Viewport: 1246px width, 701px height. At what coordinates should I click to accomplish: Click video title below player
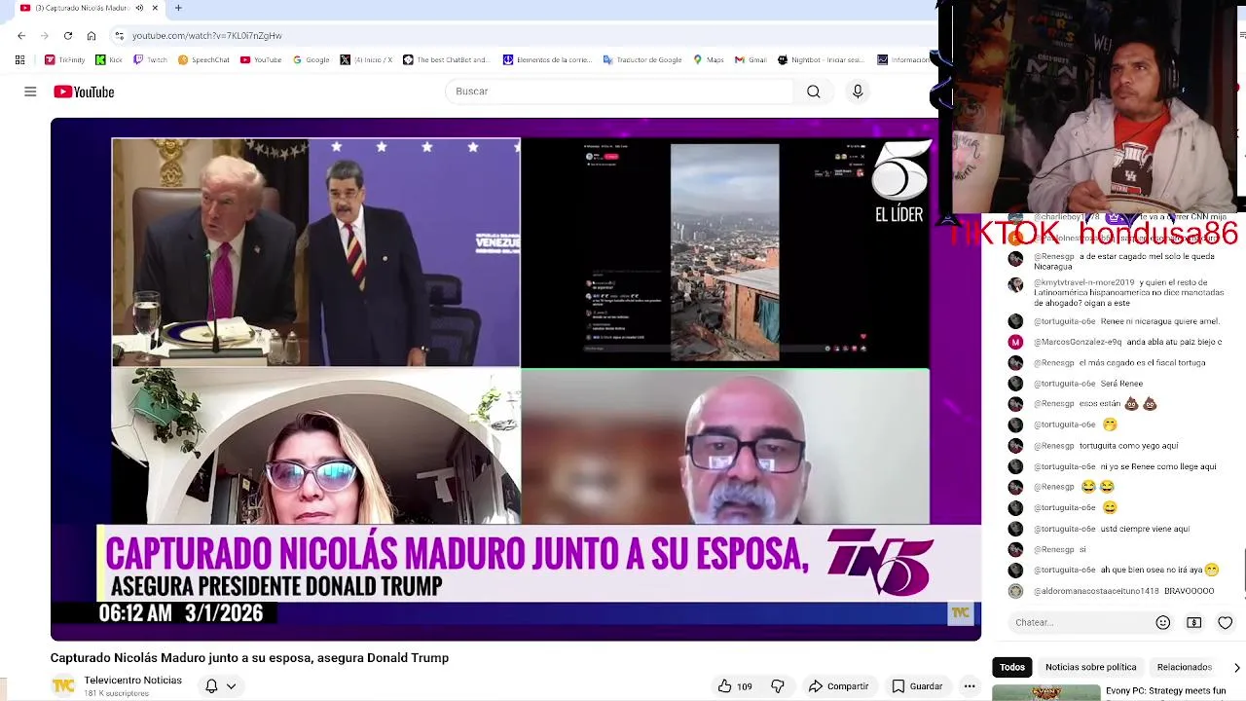pos(249,658)
